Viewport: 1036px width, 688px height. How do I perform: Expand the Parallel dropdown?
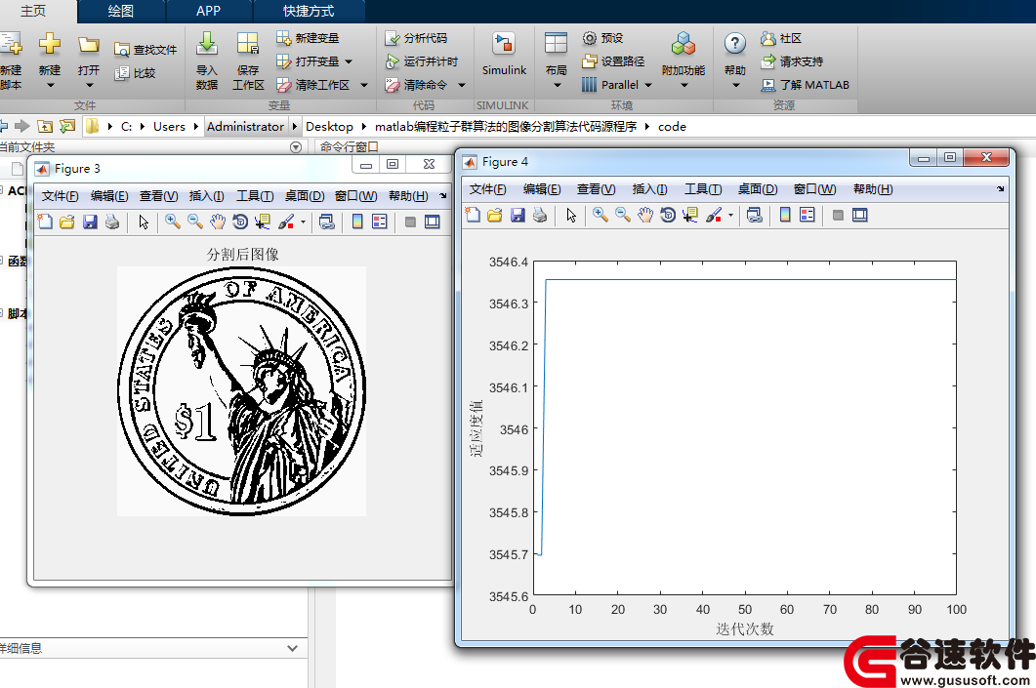[648, 85]
